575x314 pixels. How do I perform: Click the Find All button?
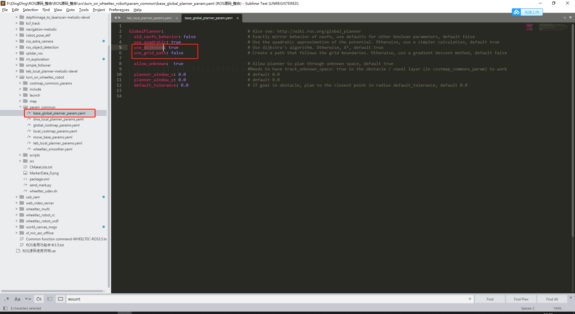[x=552, y=299]
